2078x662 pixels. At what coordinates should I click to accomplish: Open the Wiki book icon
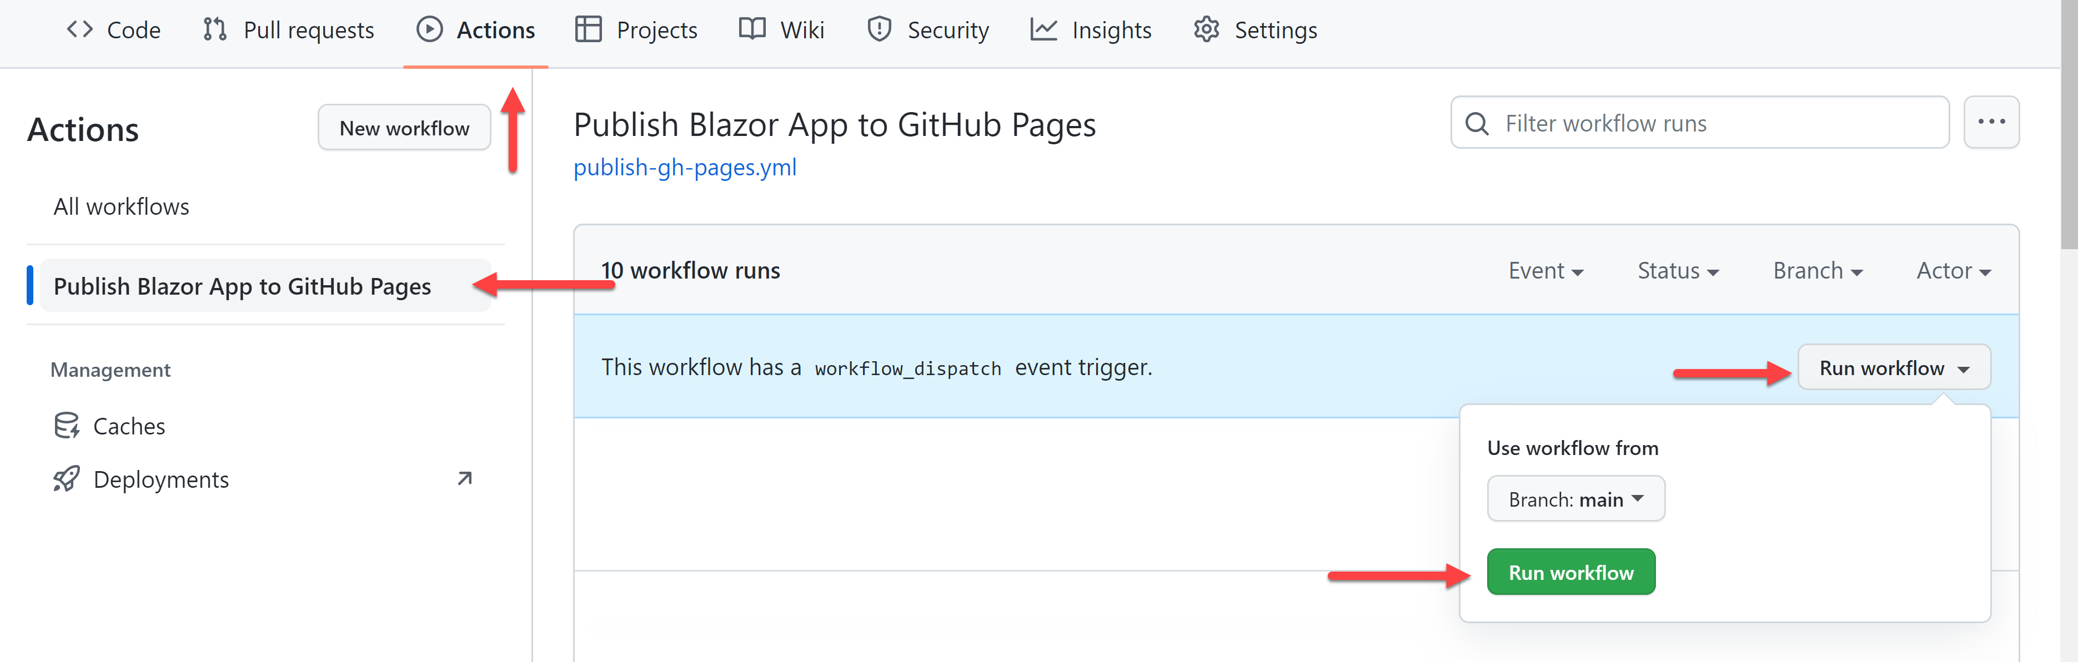752,30
